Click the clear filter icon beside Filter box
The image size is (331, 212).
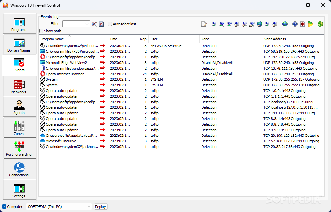[x=94, y=24]
